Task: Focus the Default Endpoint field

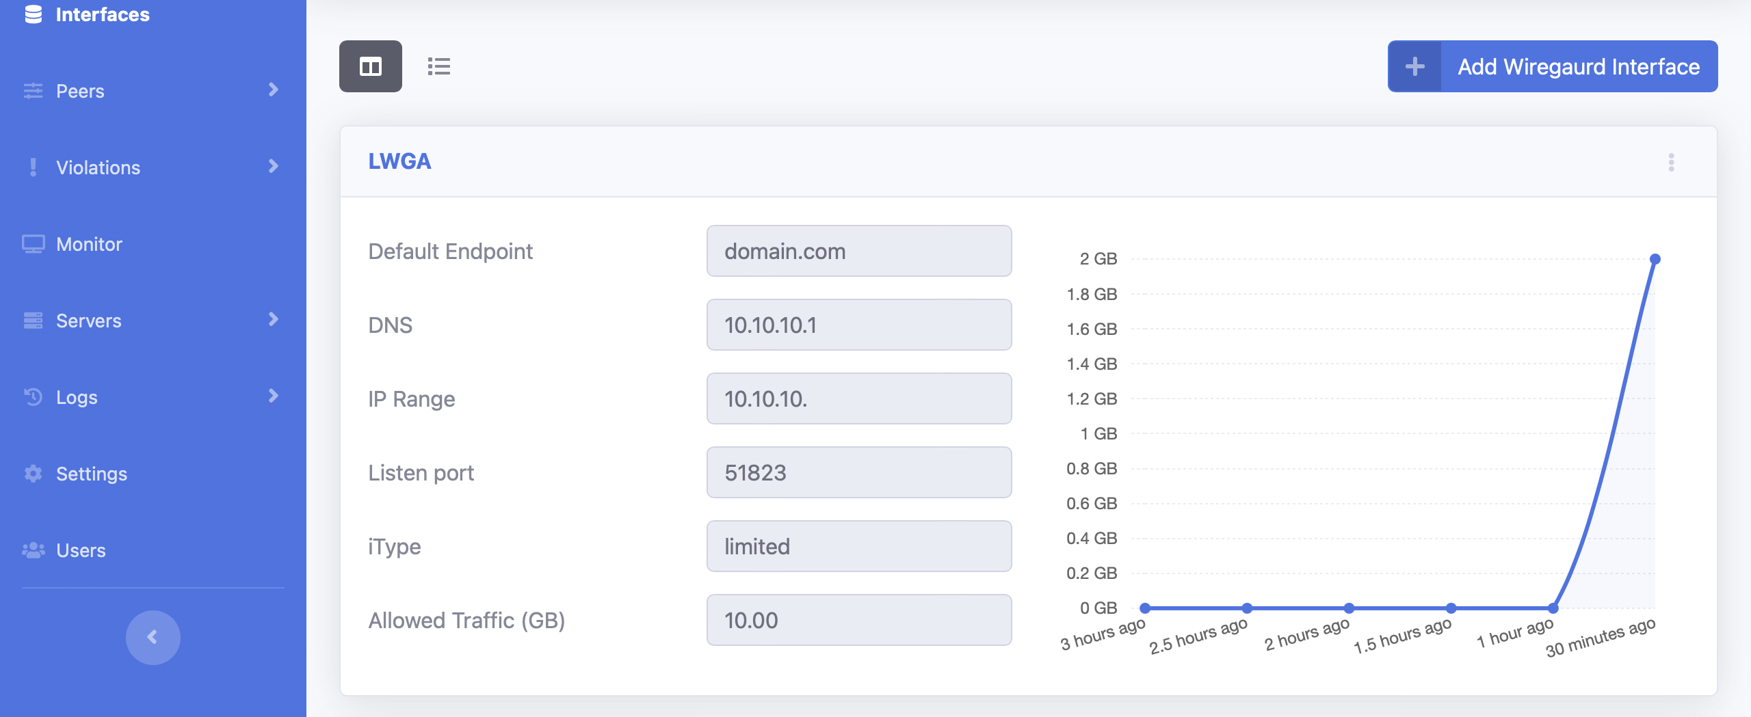Action: [x=858, y=251]
